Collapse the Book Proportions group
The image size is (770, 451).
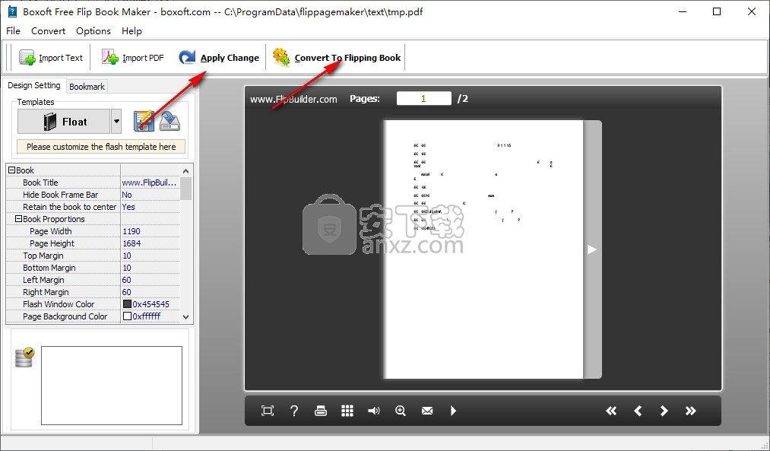(19, 218)
